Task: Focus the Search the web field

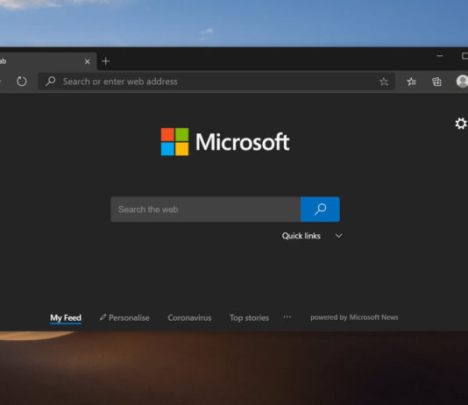Action: [205, 210]
